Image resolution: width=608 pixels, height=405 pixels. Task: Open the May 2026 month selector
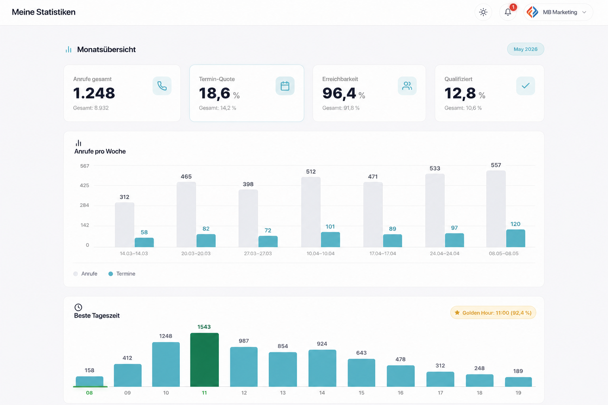click(x=526, y=49)
